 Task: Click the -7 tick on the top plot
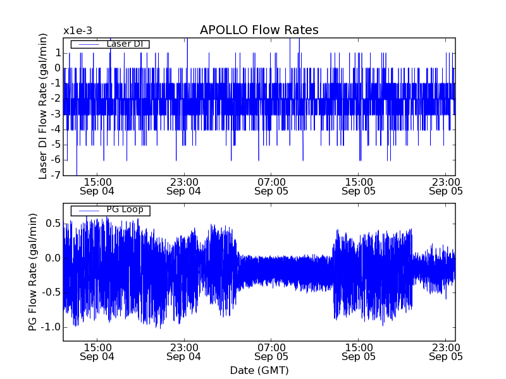56,175
